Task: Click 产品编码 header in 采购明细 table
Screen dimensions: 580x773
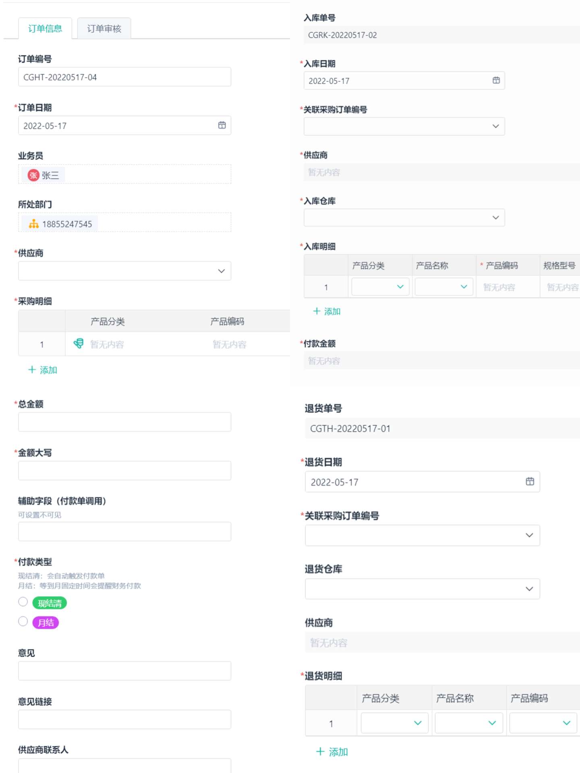Action: (227, 321)
